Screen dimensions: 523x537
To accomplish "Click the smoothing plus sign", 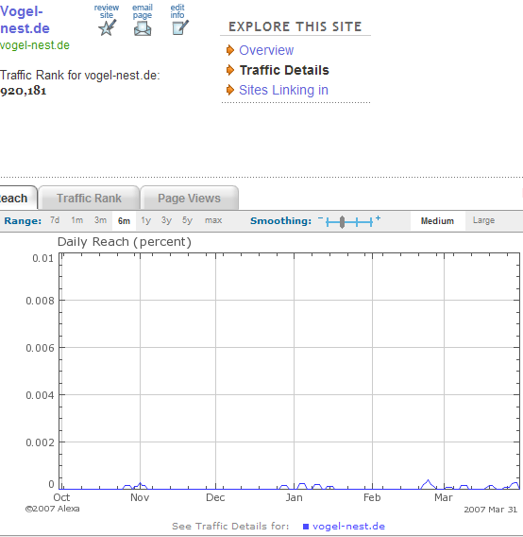I will [x=378, y=217].
